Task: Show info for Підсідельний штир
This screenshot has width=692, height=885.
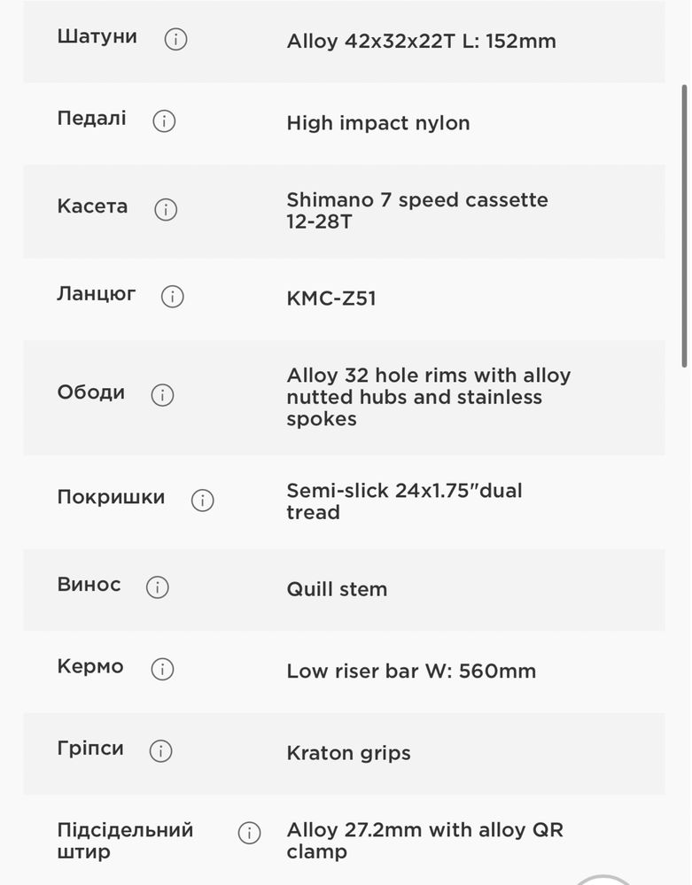Action: click(250, 833)
